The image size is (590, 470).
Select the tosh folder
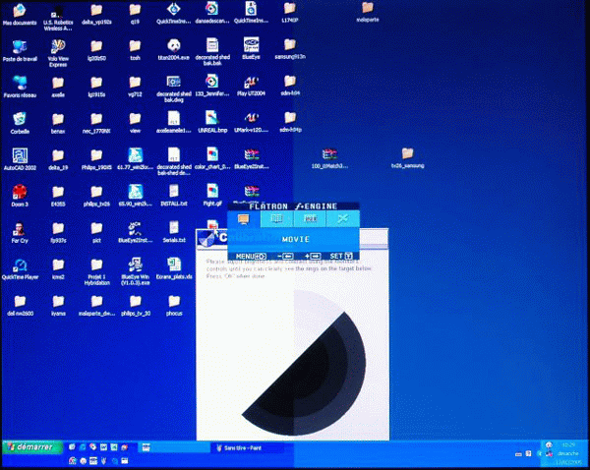pyautogui.click(x=135, y=50)
